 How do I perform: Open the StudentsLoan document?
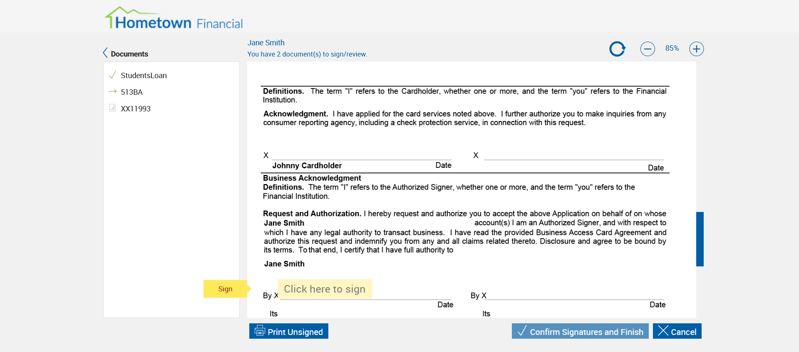pyautogui.click(x=144, y=76)
